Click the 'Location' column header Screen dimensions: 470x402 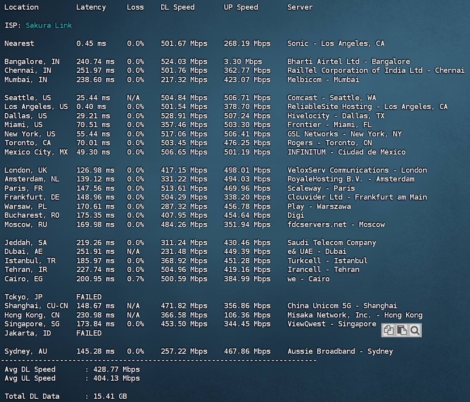(x=22, y=7)
